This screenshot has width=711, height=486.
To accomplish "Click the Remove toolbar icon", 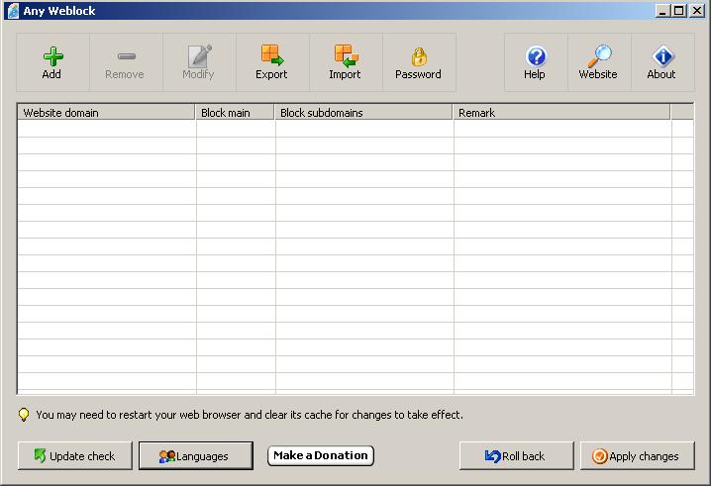I will tap(125, 56).
